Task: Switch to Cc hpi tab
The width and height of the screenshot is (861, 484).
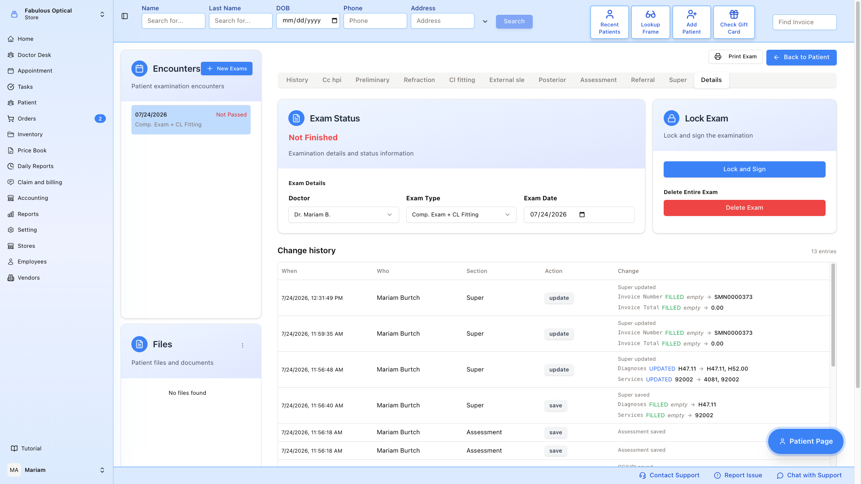Action: 332,80
